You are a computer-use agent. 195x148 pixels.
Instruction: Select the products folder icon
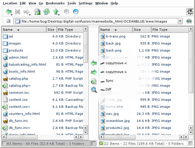(5, 50)
